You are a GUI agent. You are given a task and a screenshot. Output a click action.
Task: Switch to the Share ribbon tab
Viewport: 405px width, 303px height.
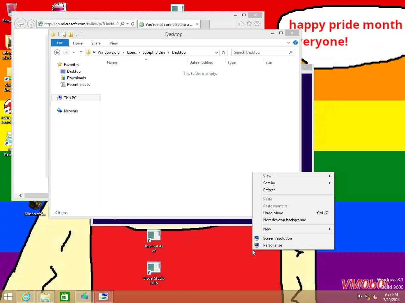(96, 43)
